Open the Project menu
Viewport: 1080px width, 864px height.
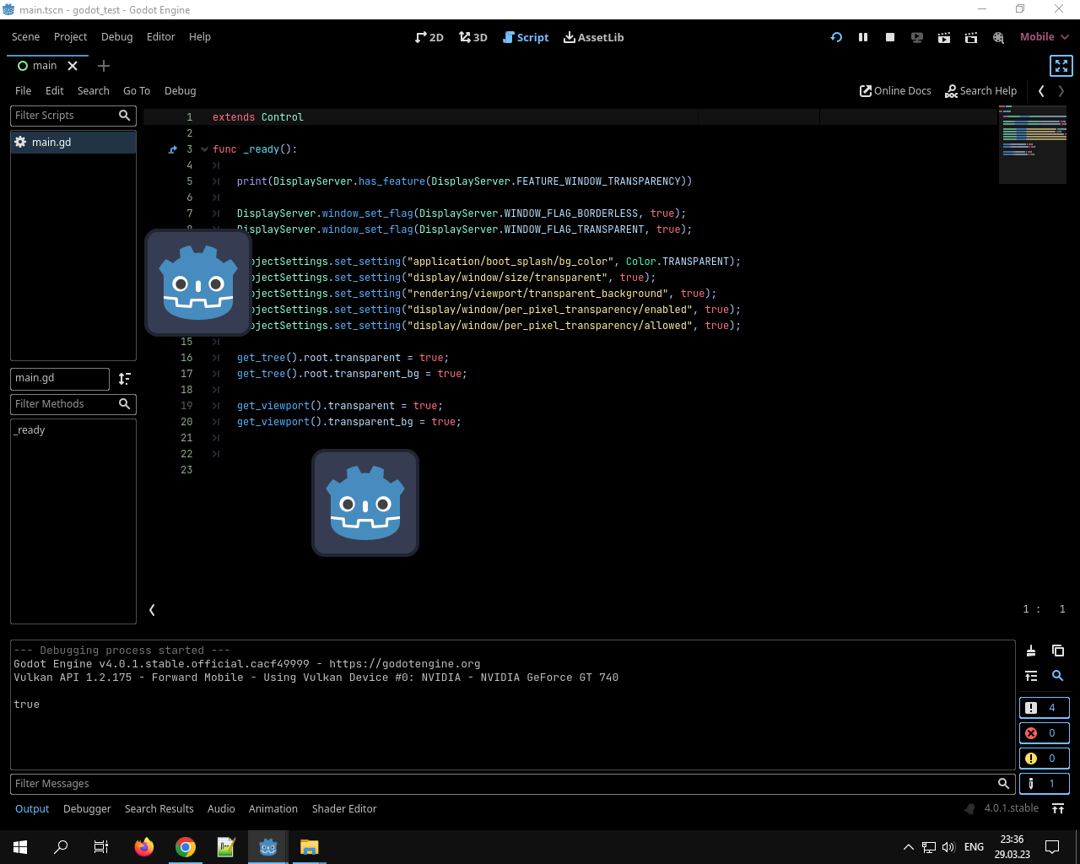tap(70, 37)
